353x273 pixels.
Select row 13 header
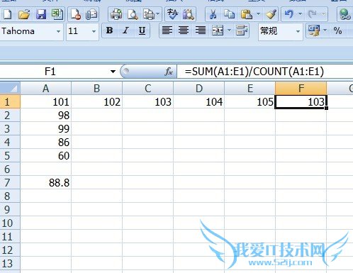click(x=10, y=264)
